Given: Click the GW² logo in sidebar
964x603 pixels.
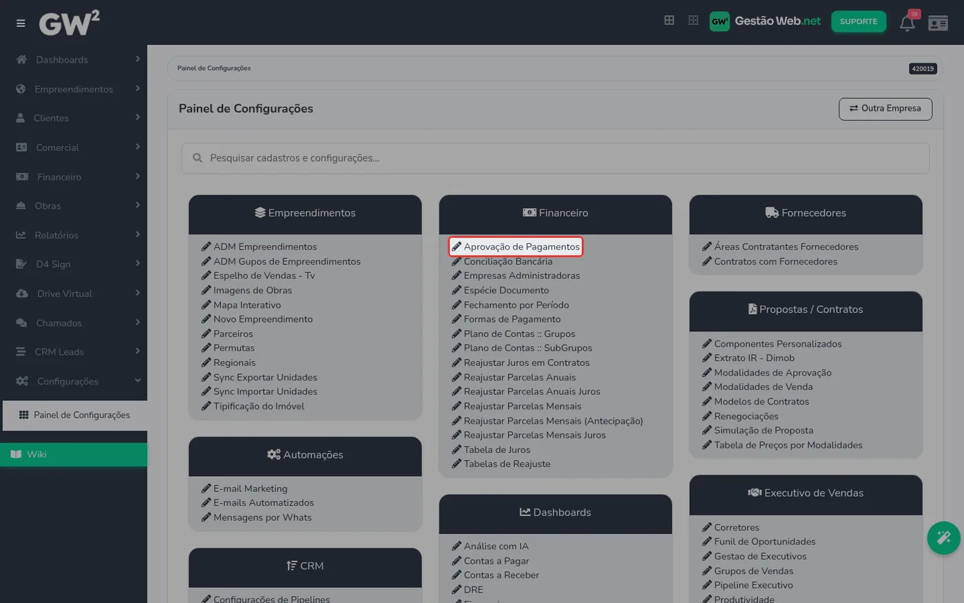Looking at the screenshot, I should (69, 23).
